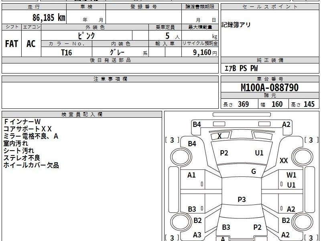Screen dimensions: 321x241
Task: Select the U1 mark directly below W1
Action: click(291, 185)
